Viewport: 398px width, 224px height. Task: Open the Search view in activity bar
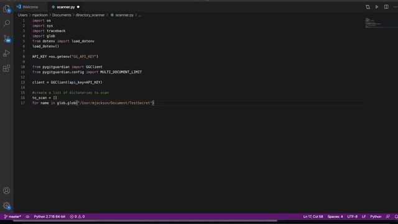pyautogui.click(x=7, y=24)
